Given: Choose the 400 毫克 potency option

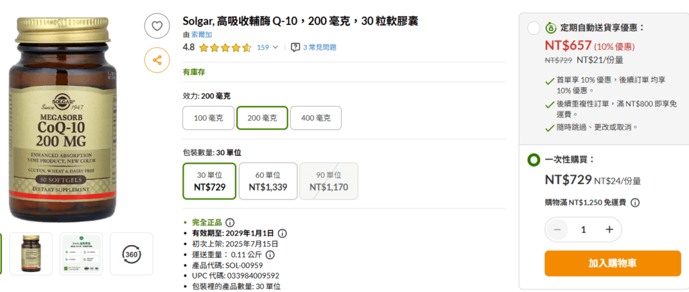Looking at the screenshot, I should tap(316, 118).
